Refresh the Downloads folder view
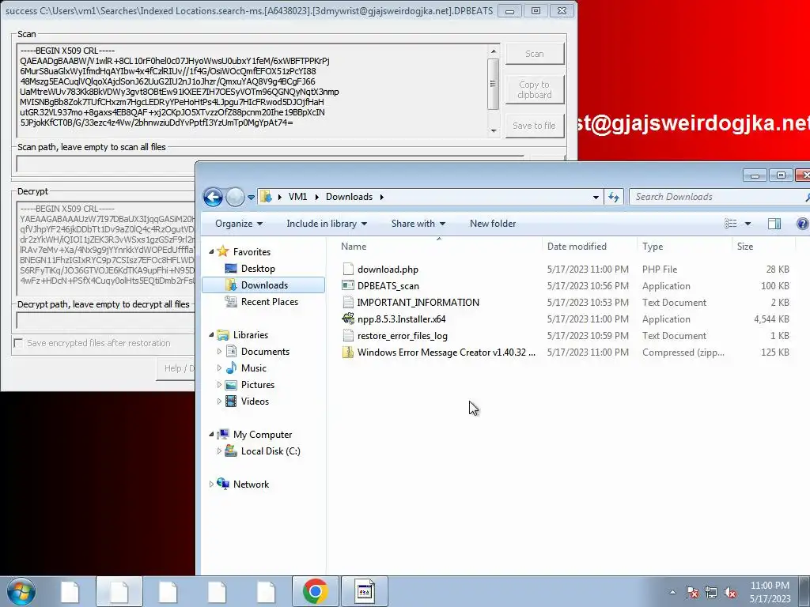 [x=614, y=197]
